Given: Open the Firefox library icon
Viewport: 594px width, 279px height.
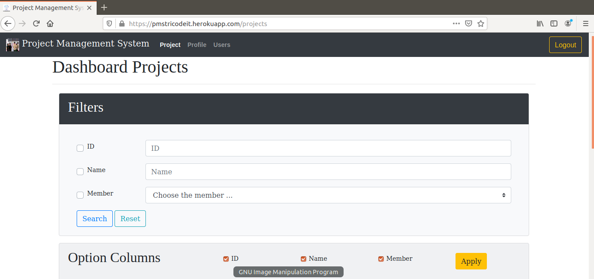Looking at the screenshot, I should coord(540,23).
